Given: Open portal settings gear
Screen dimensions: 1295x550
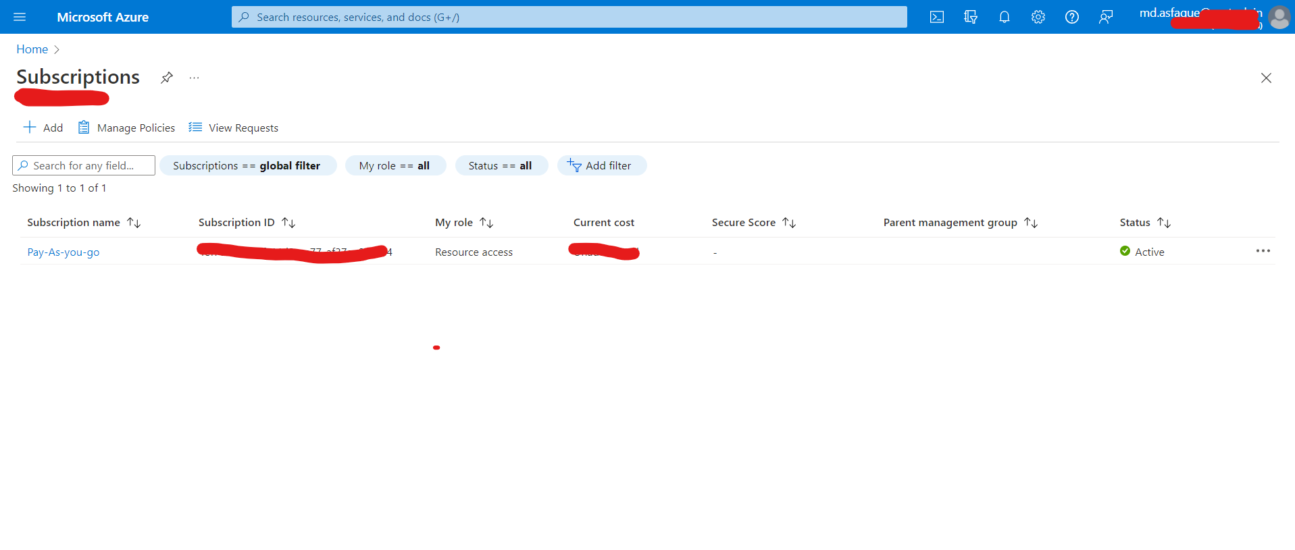Looking at the screenshot, I should (x=1038, y=17).
